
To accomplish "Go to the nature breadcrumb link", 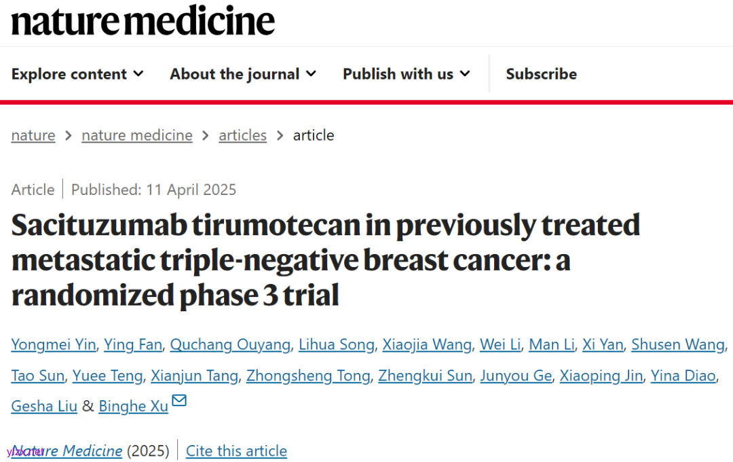I will coord(33,135).
